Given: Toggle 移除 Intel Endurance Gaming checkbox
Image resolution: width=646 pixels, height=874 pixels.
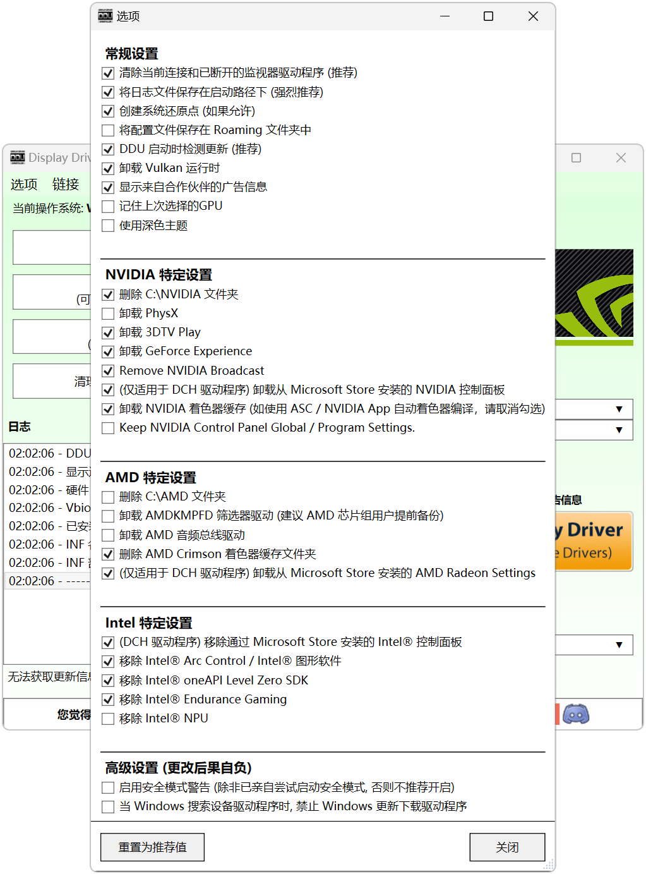Looking at the screenshot, I should pyautogui.click(x=108, y=700).
